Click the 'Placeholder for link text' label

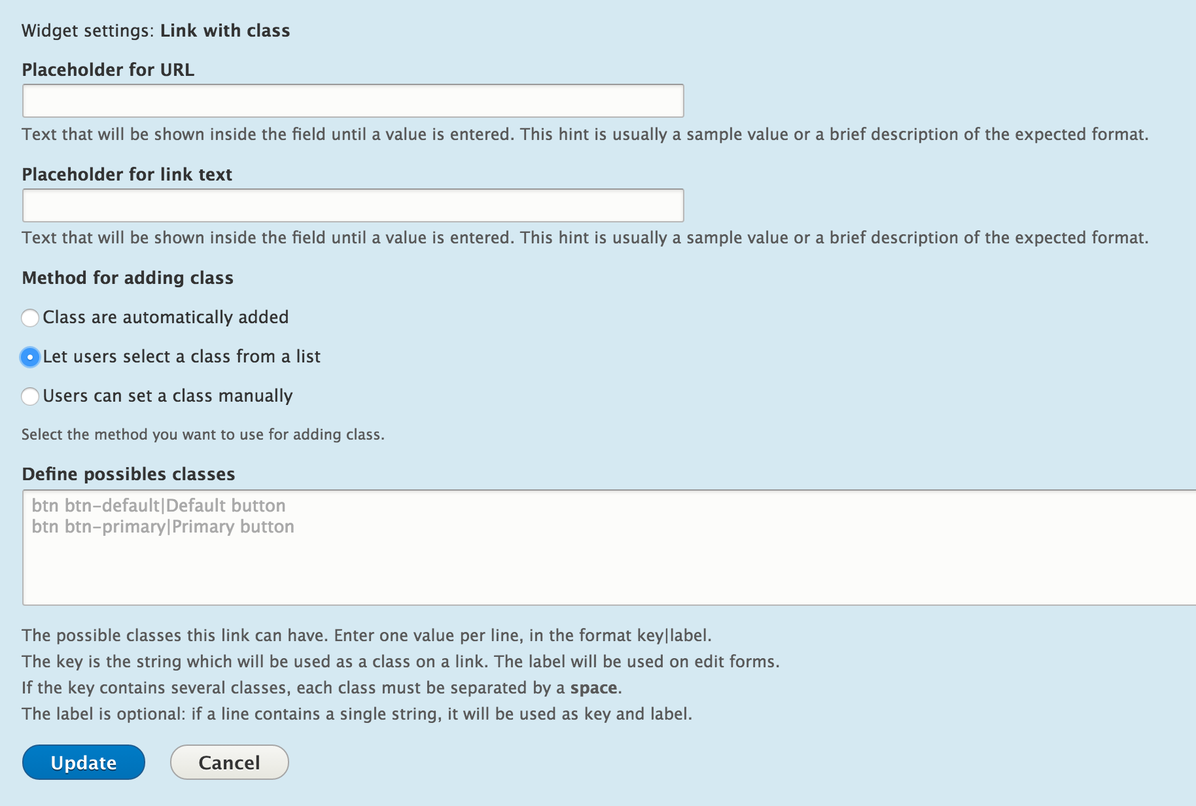click(127, 175)
